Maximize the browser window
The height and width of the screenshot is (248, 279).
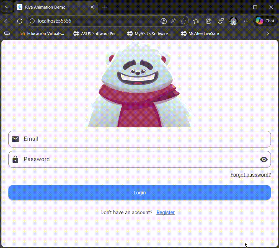pyautogui.click(x=255, y=7)
